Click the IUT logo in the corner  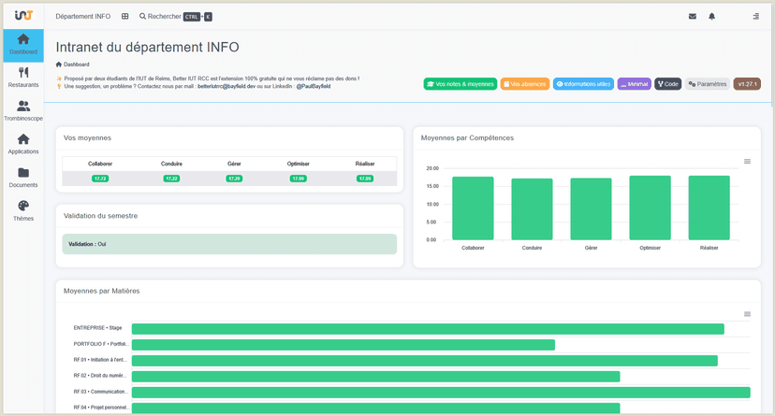pyautogui.click(x=23, y=15)
